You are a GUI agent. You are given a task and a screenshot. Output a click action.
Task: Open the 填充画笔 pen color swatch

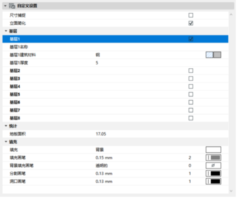coord(213,157)
